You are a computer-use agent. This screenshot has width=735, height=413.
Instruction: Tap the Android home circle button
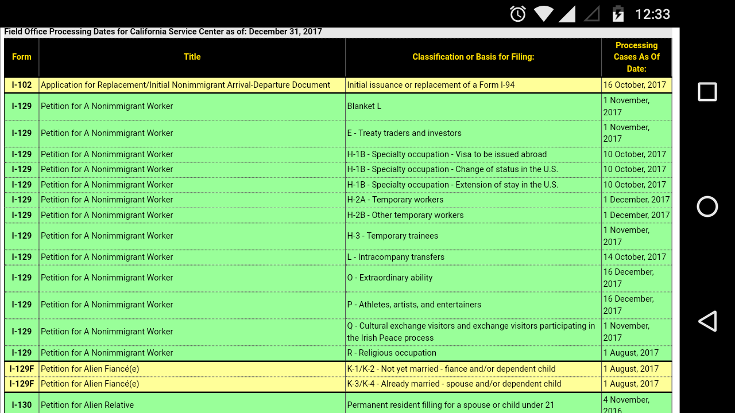point(707,206)
